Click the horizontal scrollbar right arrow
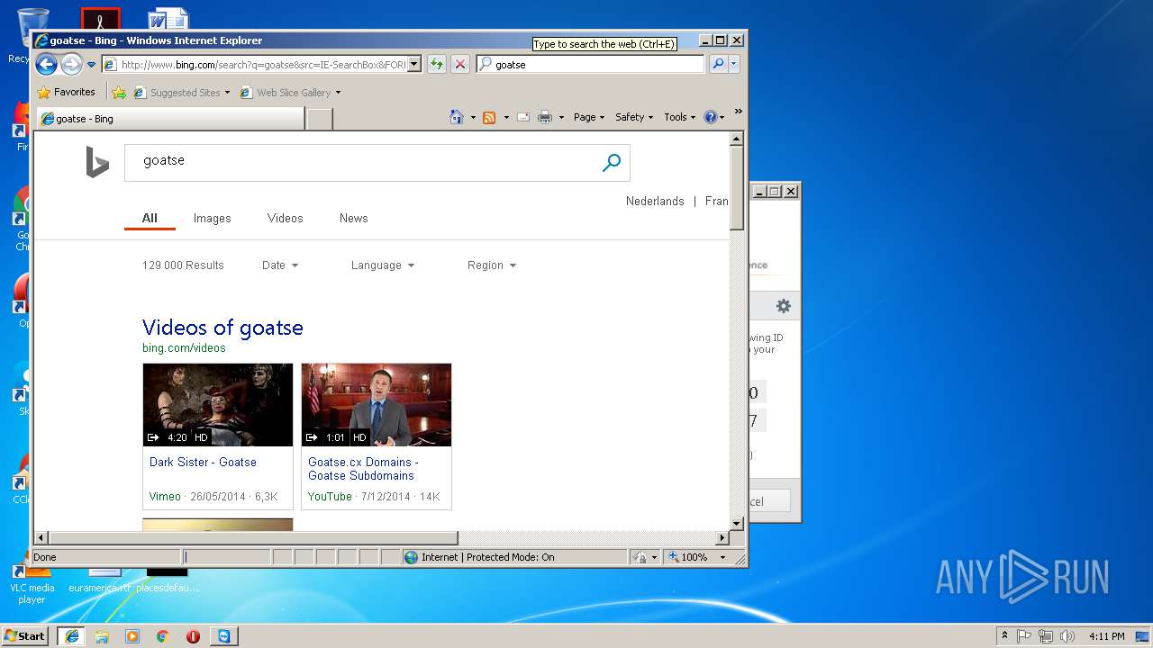Screen dimensions: 1153x648 point(722,538)
